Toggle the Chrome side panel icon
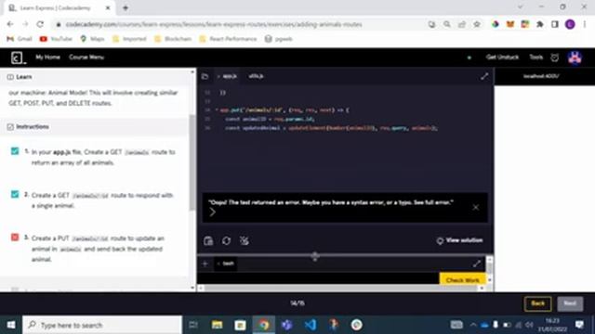Screen dimensions: 595x334 (x=554, y=24)
